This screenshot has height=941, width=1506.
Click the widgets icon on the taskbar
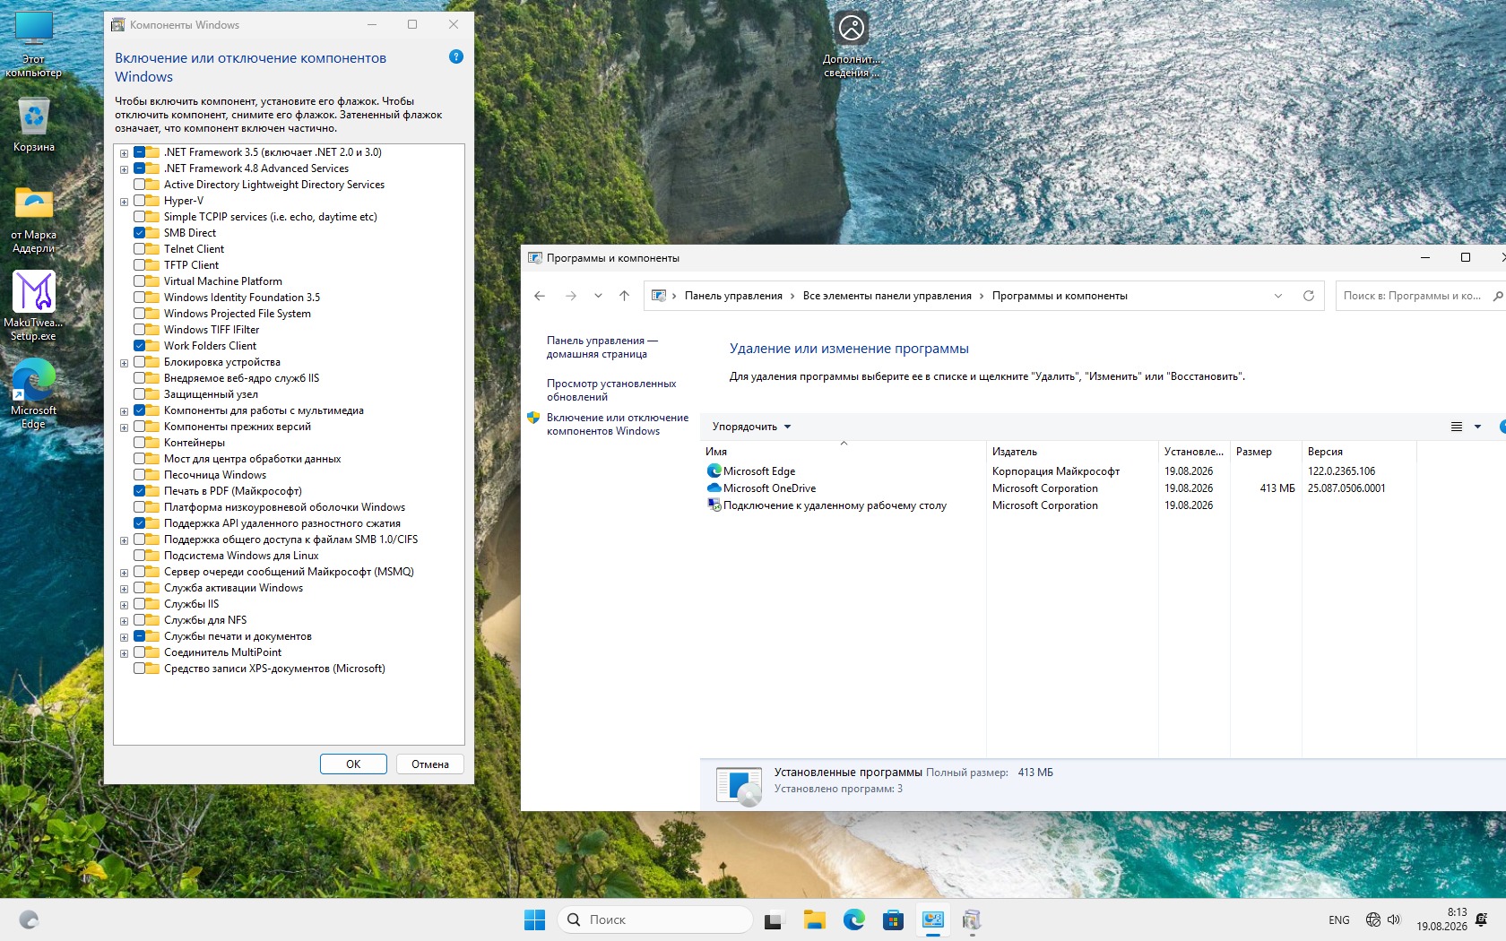coord(29,919)
